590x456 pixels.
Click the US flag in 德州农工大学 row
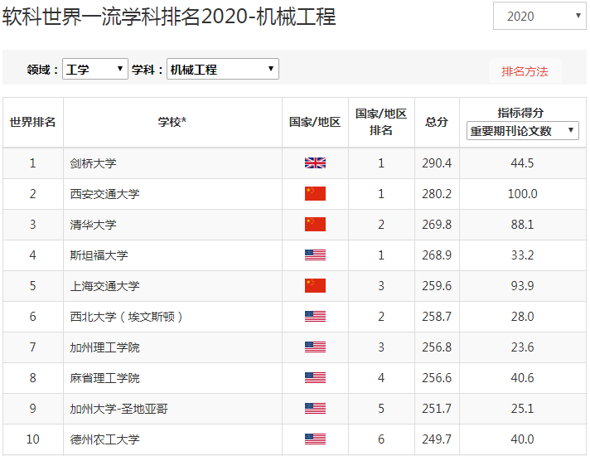315,439
